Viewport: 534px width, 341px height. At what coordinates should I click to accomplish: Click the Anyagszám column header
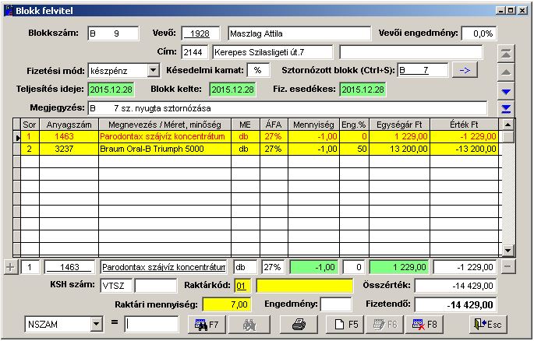(x=69, y=125)
